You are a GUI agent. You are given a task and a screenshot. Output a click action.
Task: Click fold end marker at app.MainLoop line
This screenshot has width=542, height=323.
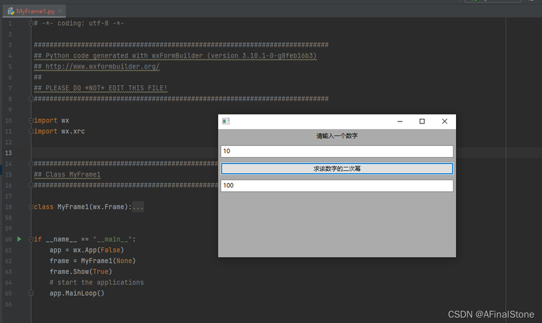coord(31,293)
